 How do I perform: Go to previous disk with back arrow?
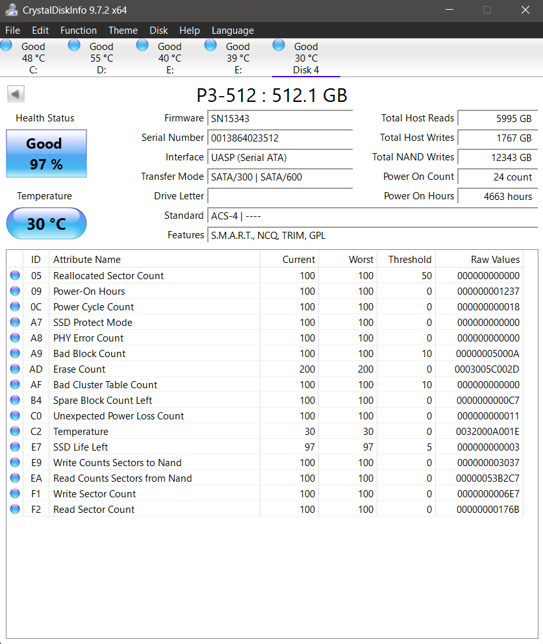pyautogui.click(x=16, y=94)
